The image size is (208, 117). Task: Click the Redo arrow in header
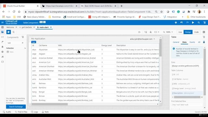pyautogui.click(x=187, y=22)
